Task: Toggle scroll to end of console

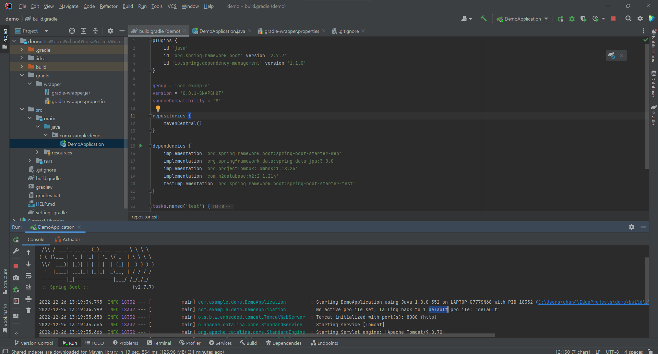Action: pos(28,287)
